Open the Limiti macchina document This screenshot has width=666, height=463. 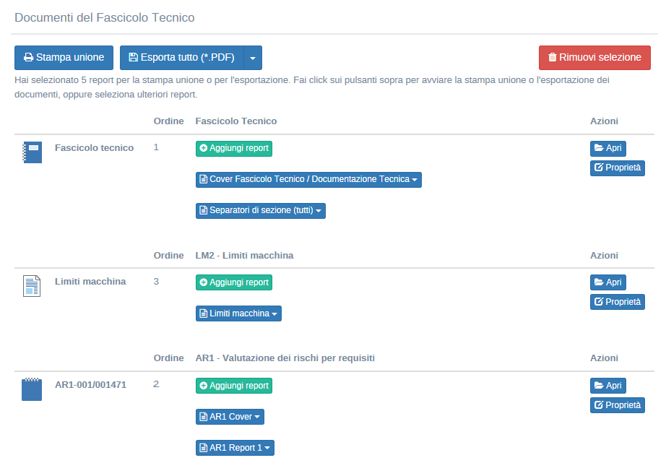click(x=607, y=282)
